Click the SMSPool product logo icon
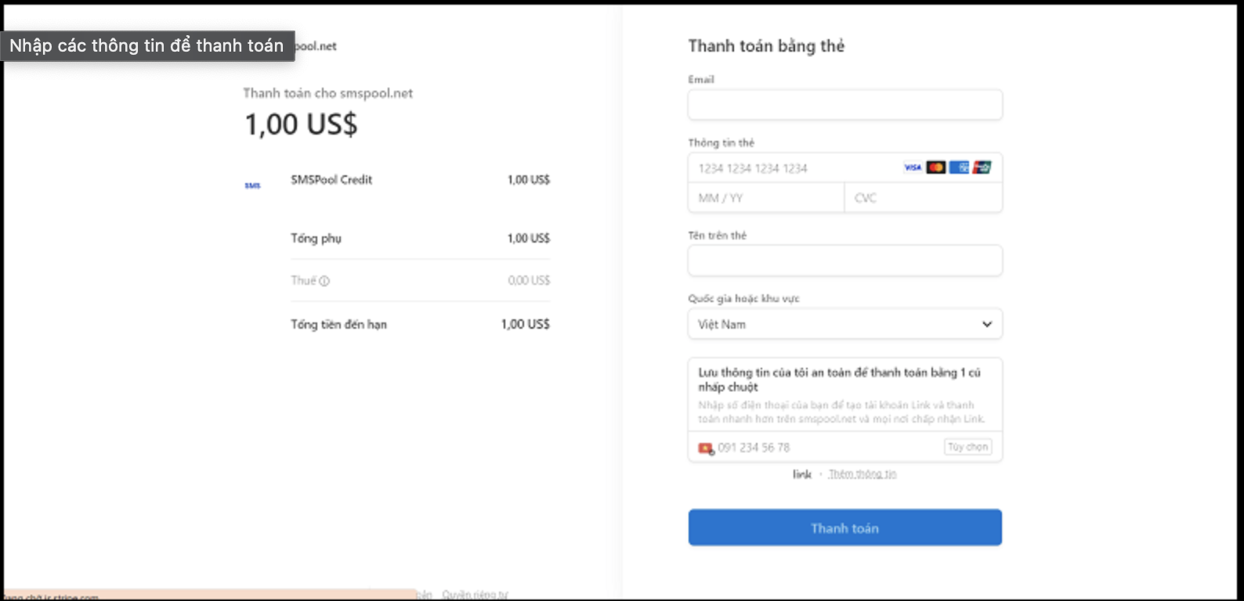This screenshot has width=1244, height=601. (252, 185)
